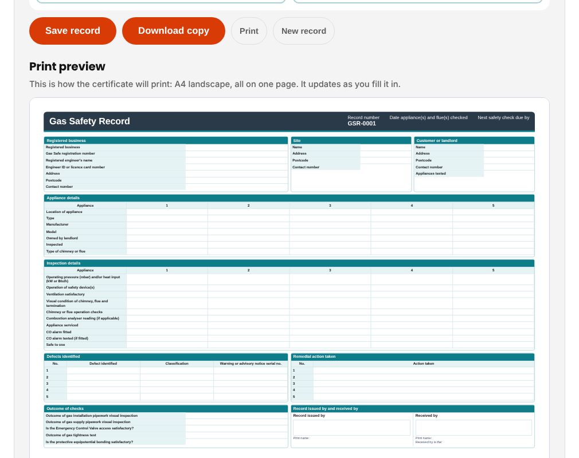Click the 'Safe to use' row label
The width and height of the screenshot is (579, 458).
click(56, 345)
